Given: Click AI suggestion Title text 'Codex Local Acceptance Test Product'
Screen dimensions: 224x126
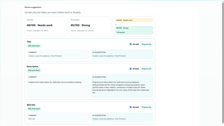Looking at the screenshot, I should tap(109, 56).
